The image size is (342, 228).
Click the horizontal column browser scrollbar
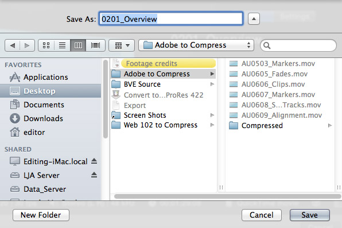(x=227, y=196)
